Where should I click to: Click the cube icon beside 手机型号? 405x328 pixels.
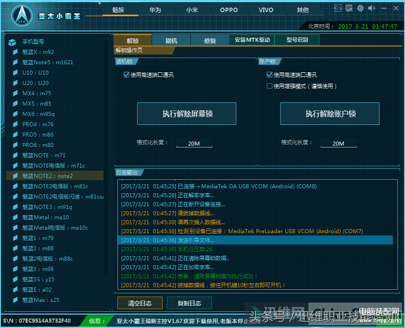pos(12,42)
